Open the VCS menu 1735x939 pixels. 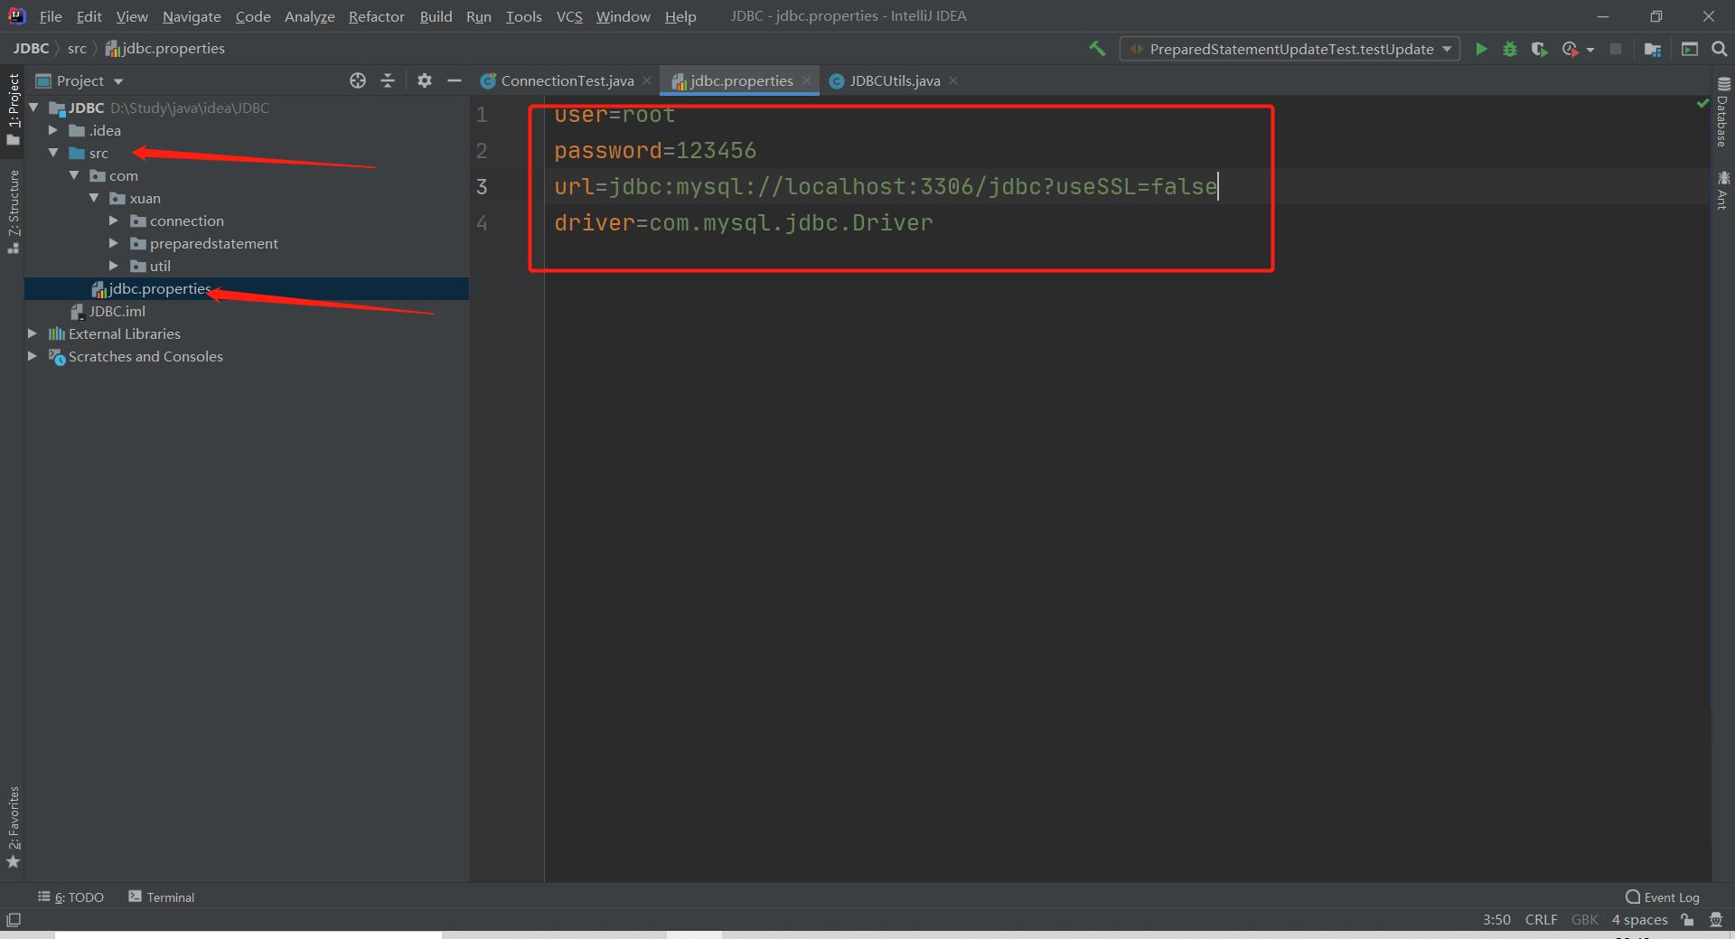(x=569, y=16)
